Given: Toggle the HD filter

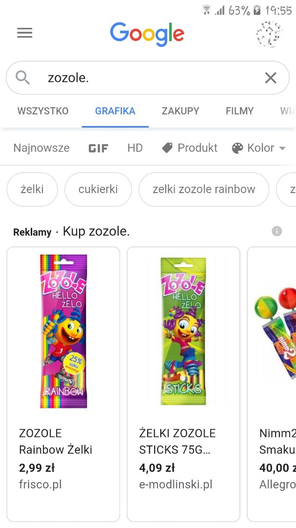Looking at the screenshot, I should coord(135,148).
